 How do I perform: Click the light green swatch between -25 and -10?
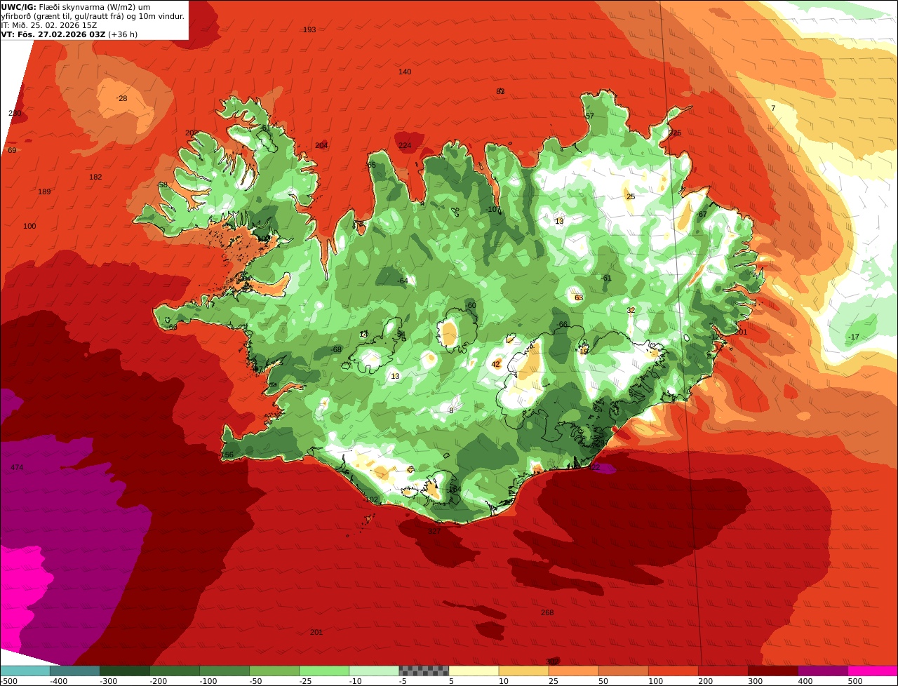[324, 671]
